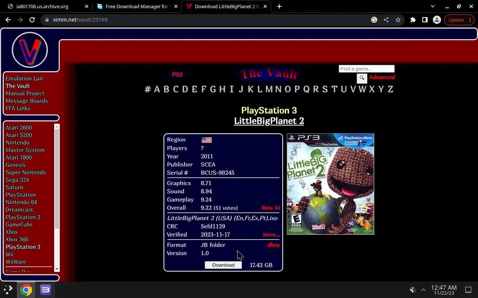This screenshot has width=478, height=298.
Task: Click the search magnifier button
Action: [362, 78]
